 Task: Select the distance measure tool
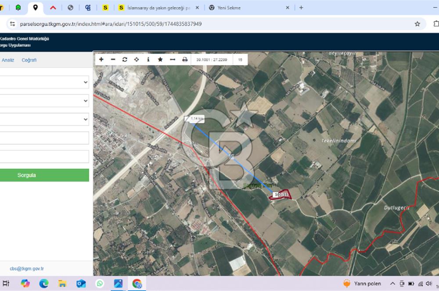pyautogui.click(x=173, y=60)
